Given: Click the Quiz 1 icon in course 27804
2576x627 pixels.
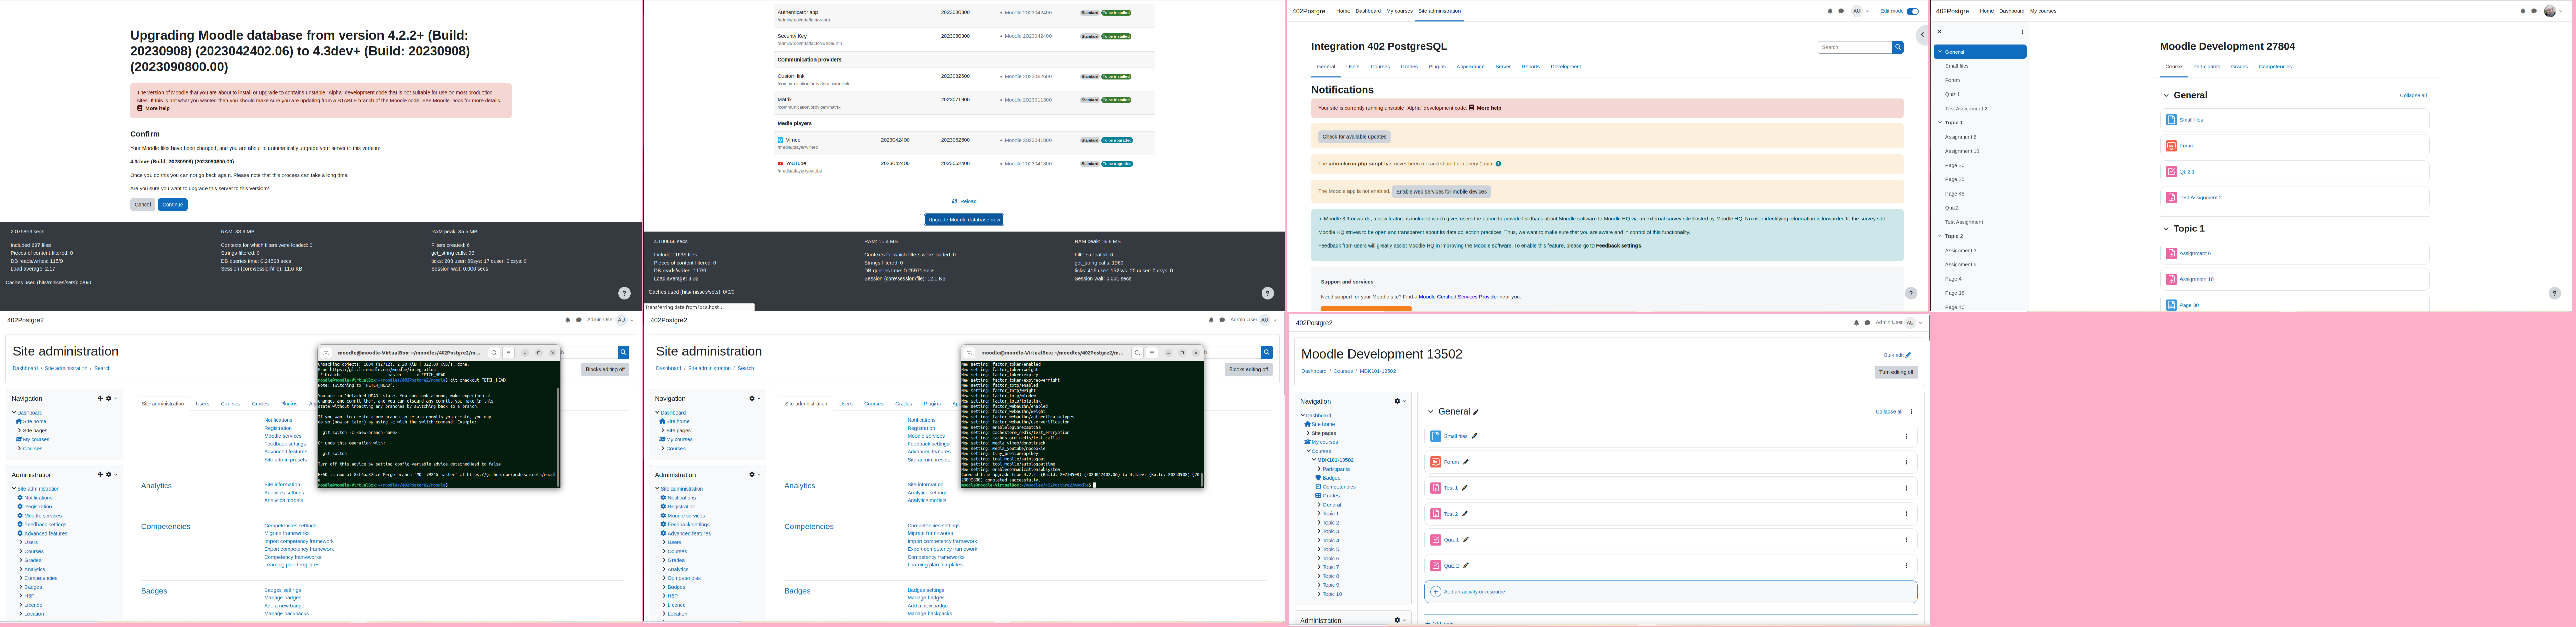Looking at the screenshot, I should (2171, 172).
